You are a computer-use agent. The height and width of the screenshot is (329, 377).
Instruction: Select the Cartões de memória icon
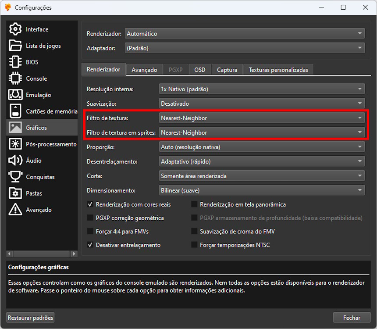coord(15,111)
